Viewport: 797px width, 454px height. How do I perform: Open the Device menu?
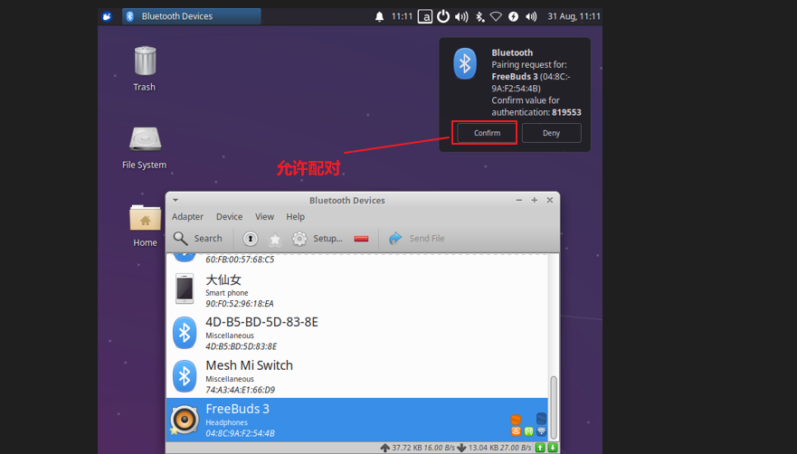pyautogui.click(x=229, y=216)
